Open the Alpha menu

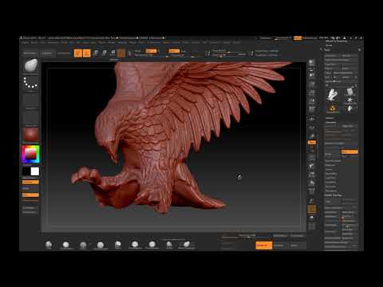tap(26, 42)
